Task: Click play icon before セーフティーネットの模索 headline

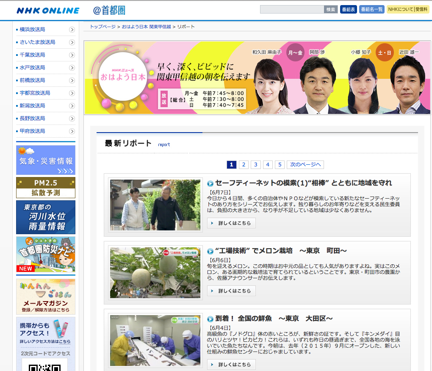Action: 210,183
